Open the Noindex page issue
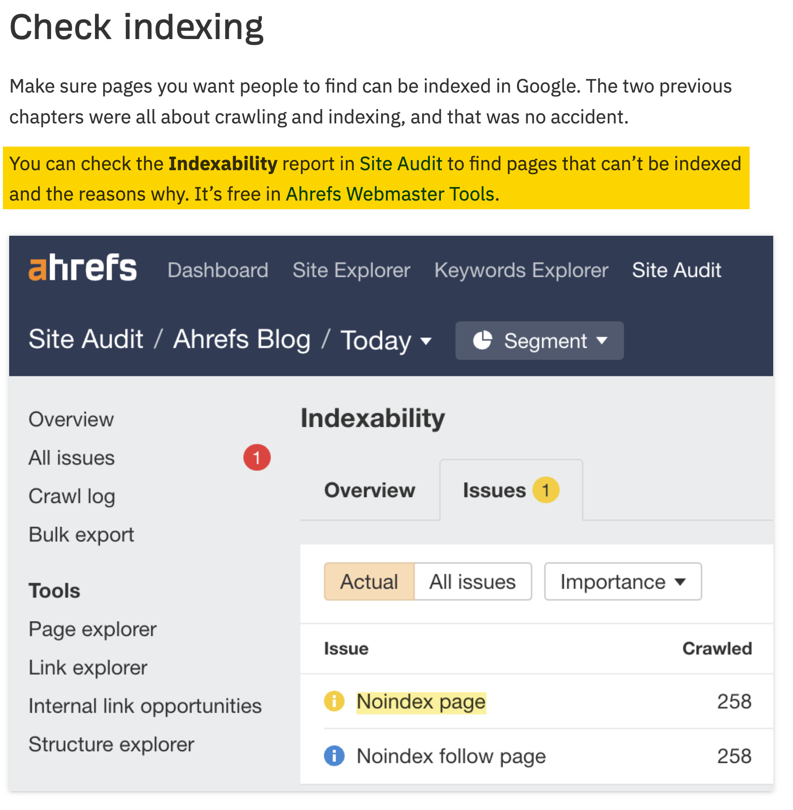The width and height of the screenshot is (793, 810). [x=421, y=702]
